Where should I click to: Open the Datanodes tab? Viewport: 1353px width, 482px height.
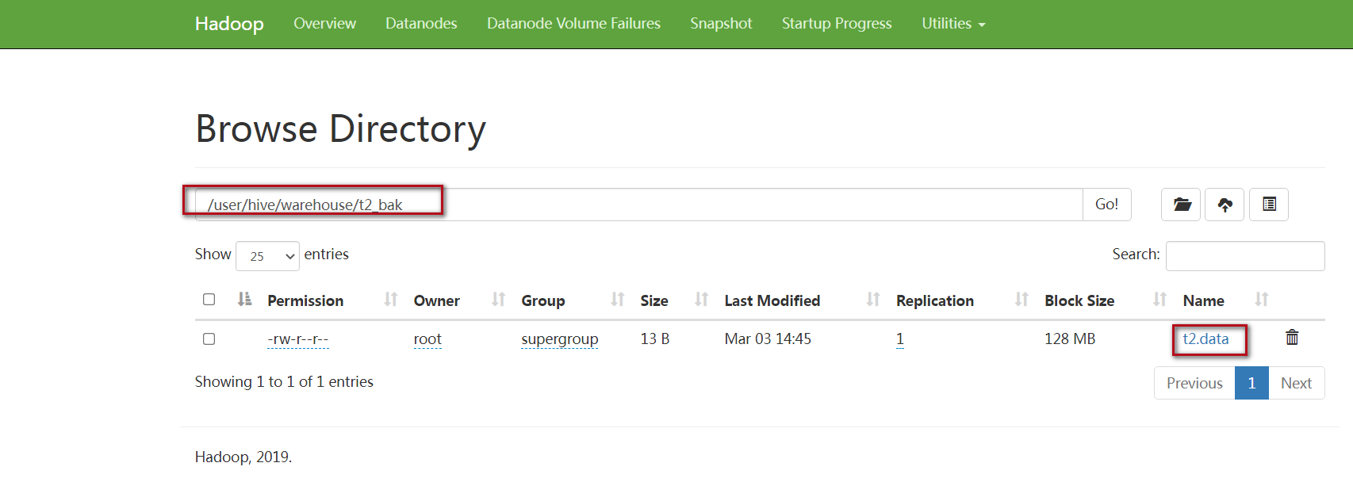coord(421,24)
